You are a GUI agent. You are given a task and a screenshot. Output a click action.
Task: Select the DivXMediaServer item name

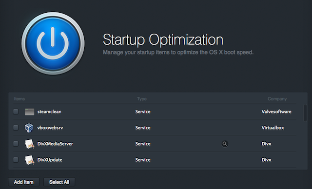coord(55,144)
